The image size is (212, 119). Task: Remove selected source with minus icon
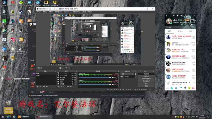point(61,86)
